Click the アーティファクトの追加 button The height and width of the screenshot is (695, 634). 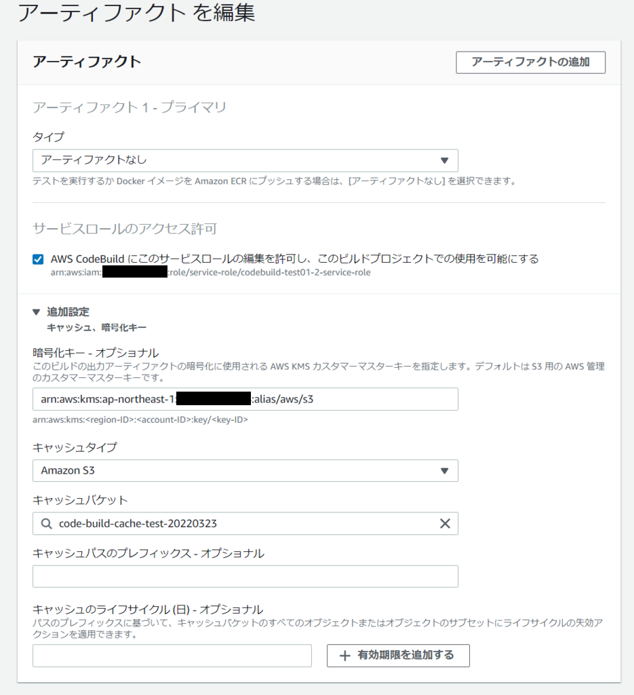530,62
